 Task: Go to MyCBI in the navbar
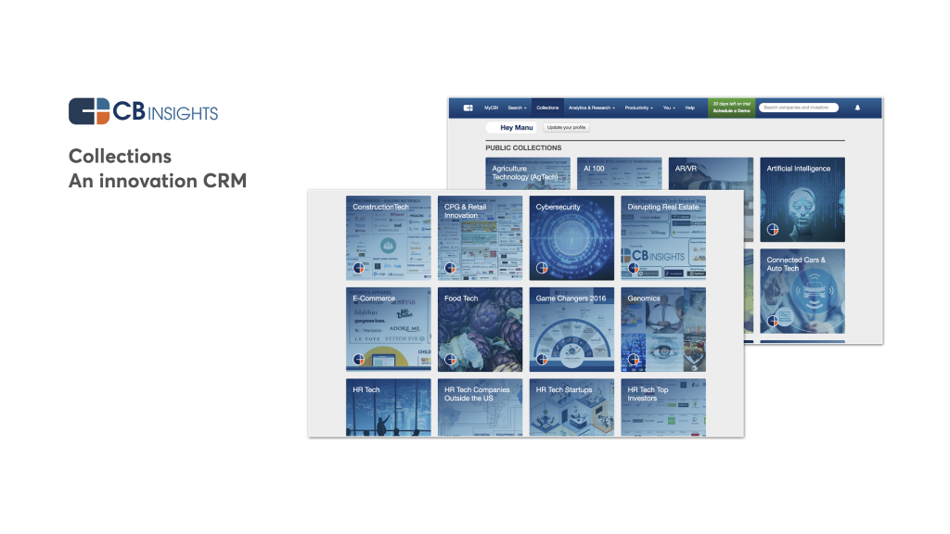[x=491, y=108]
